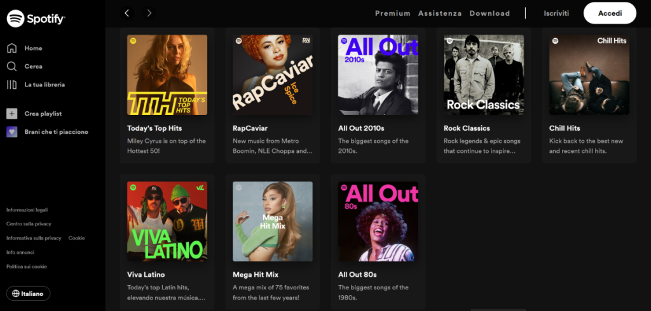The image size is (651, 311).
Task: Open Centro sulla privacy link
Action: pyautogui.click(x=29, y=224)
